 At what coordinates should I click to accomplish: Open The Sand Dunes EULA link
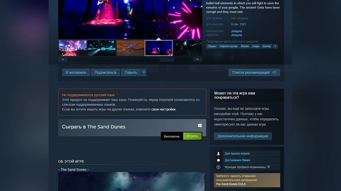(231, 184)
